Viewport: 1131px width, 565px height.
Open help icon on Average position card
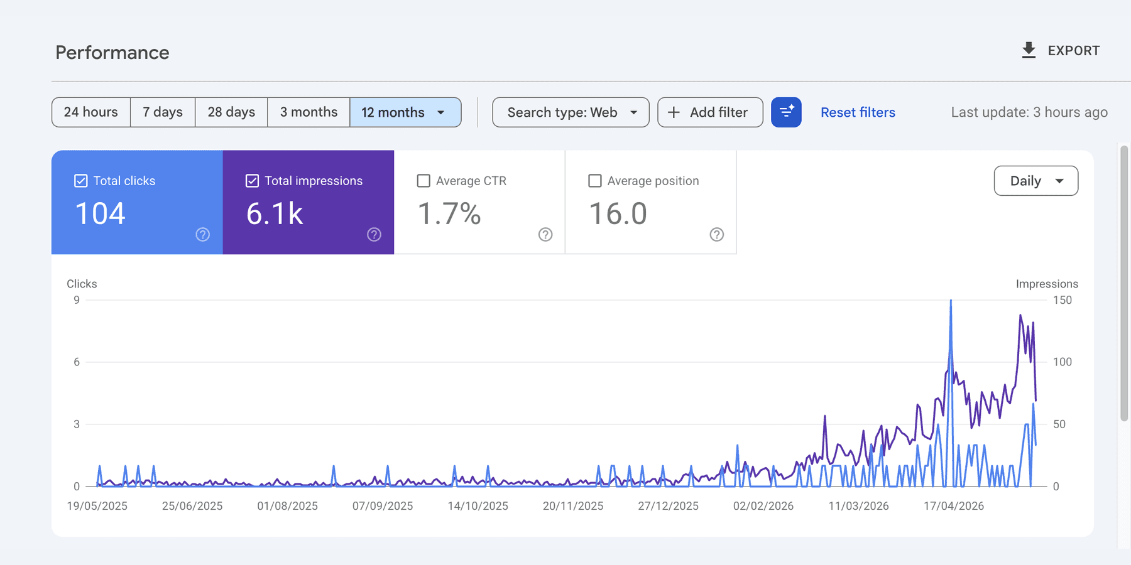pyautogui.click(x=717, y=235)
